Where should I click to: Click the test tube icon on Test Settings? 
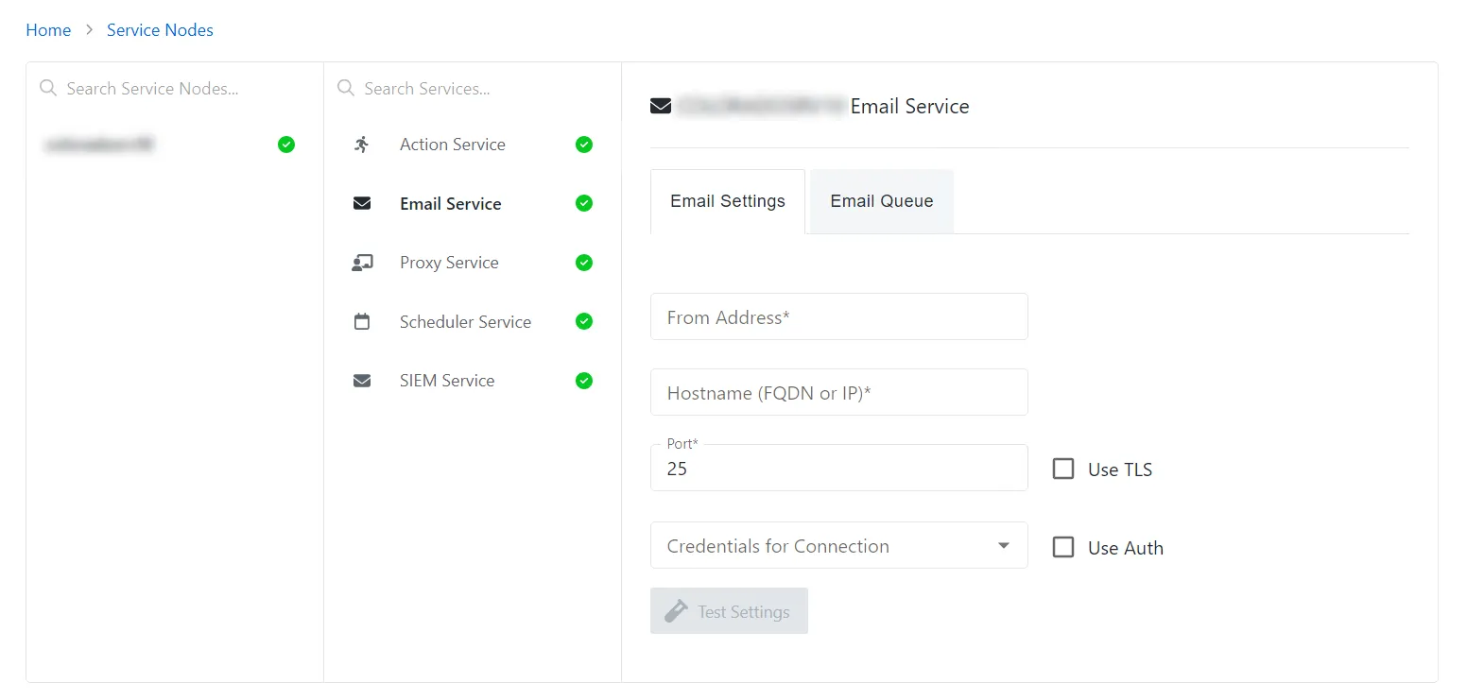[x=676, y=611]
